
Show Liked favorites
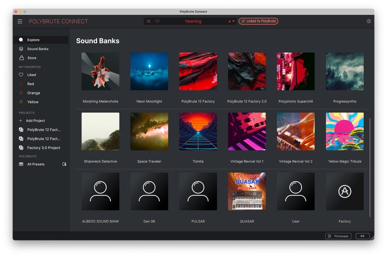(x=41, y=75)
